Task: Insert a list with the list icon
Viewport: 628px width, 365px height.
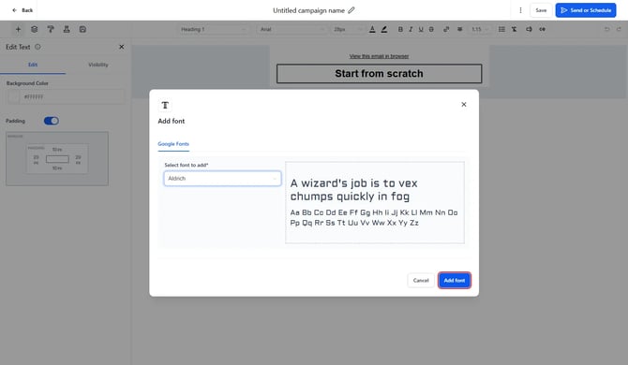Action: tap(501, 29)
